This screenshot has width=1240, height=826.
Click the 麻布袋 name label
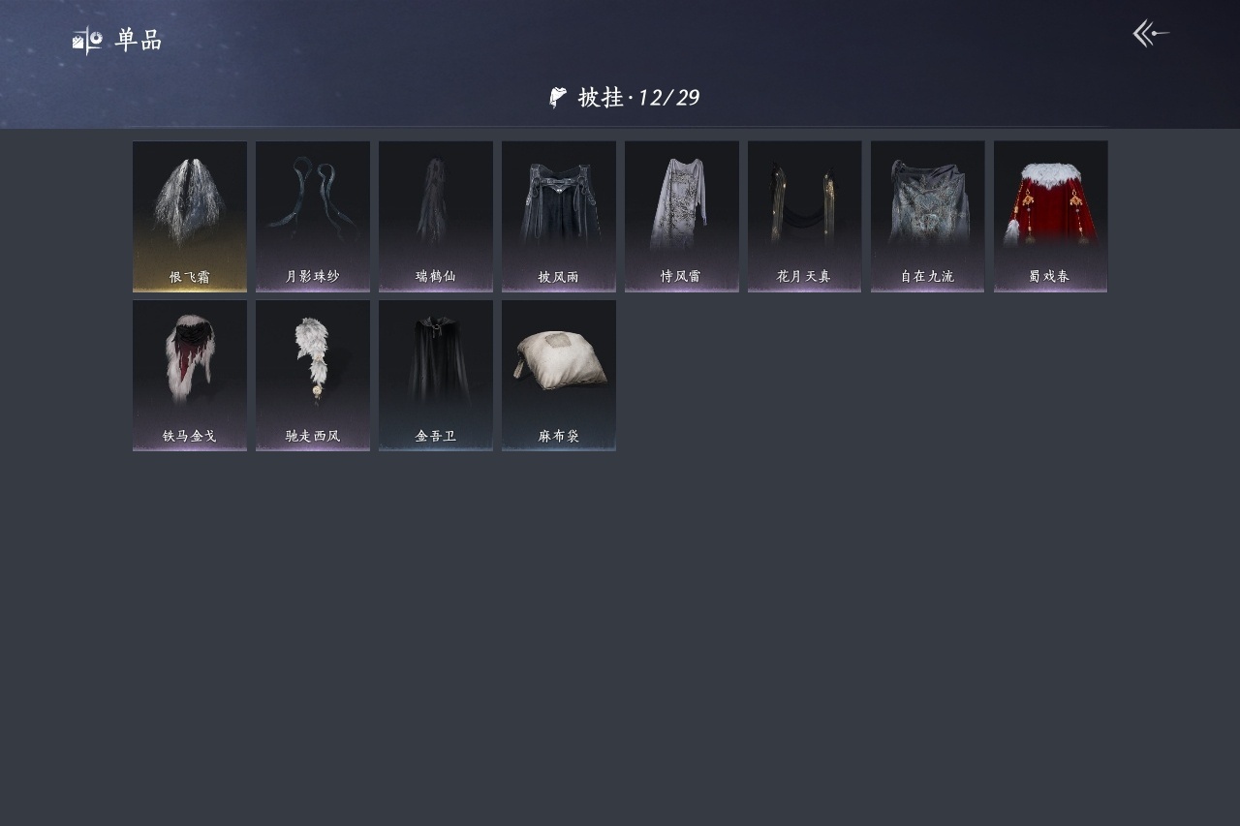click(559, 437)
